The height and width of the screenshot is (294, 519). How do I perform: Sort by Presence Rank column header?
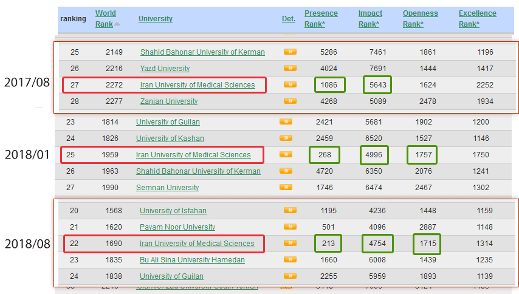point(321,18)
